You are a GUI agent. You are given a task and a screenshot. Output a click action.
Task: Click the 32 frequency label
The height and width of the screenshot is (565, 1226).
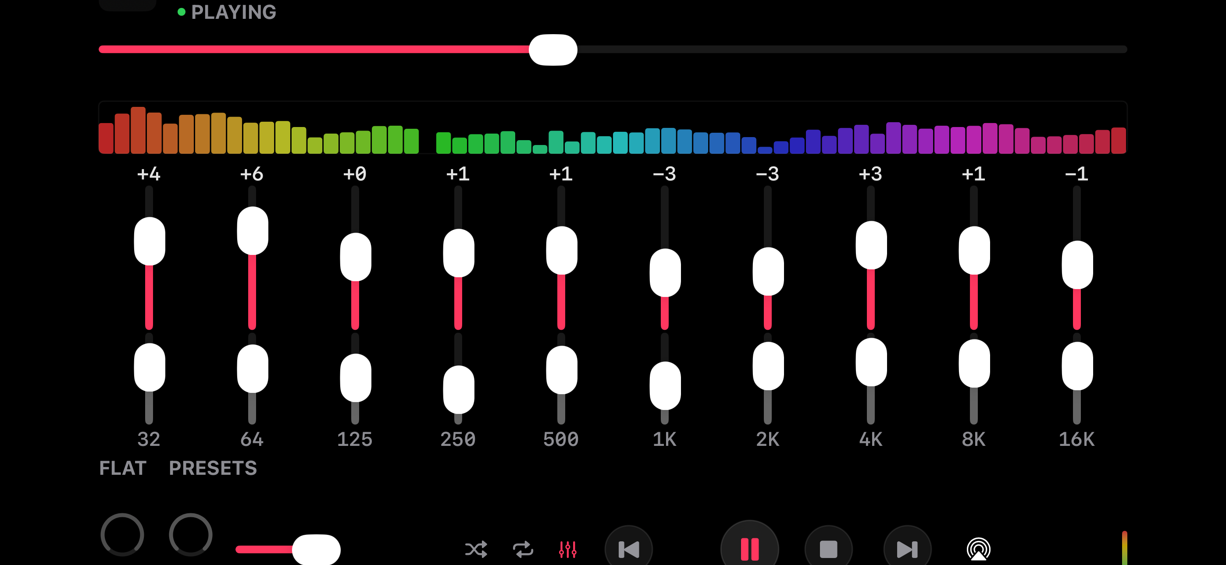tap(149, 439)
